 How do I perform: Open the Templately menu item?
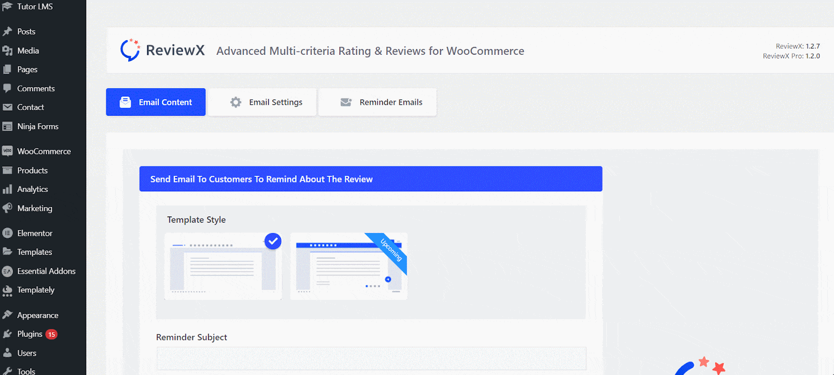(35, 290)
